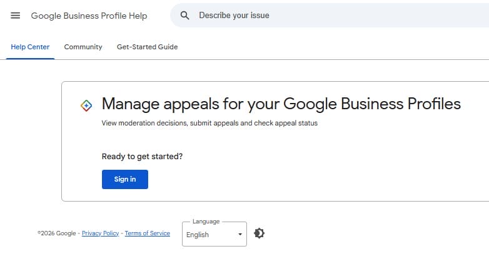Switch to the Help Center tab
Image resolution: width=489 pixels, height=254 pixels.
(30, 47)
